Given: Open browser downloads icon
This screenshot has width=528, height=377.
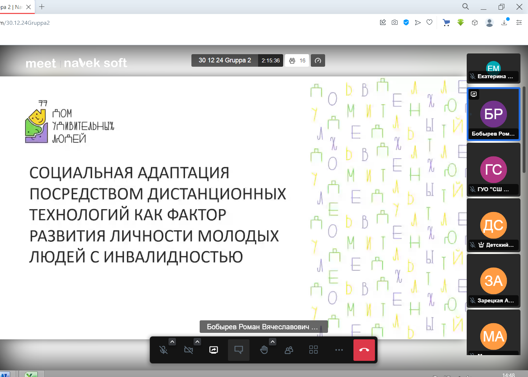Looking at the screenshot, I should pos(504,23).
